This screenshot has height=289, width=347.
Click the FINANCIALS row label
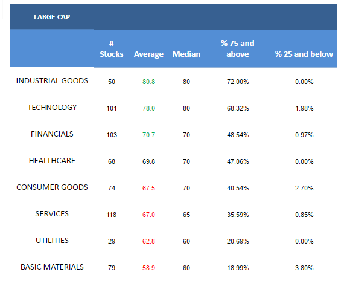[x=52, y=134]
